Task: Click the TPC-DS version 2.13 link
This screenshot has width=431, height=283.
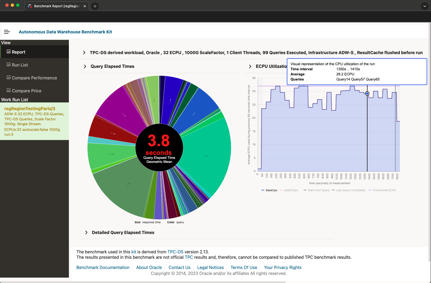Action: [175, 252]
